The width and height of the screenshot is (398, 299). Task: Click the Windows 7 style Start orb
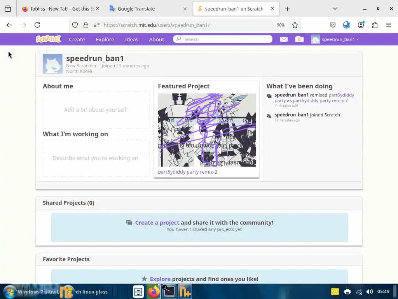pyautogui.click(x=9, y=292)
